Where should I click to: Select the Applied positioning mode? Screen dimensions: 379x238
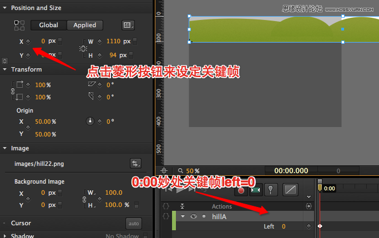coord(85,25)
